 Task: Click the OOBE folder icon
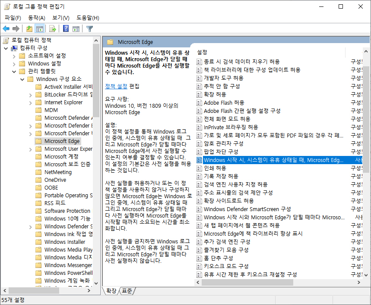(38, 188)
